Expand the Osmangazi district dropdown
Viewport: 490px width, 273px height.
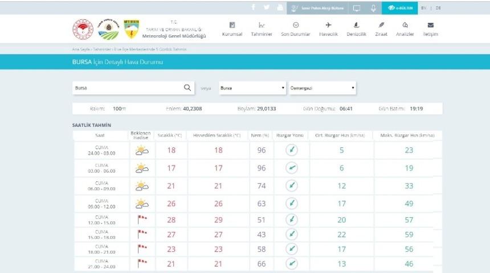click(x=322, y=88)
